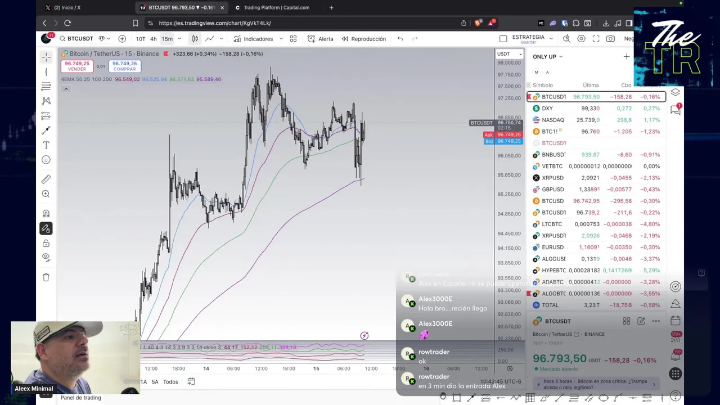Toggle the A filter in watchlist
The width and height of the screenshot is (720, 405).
coord(547,72)
